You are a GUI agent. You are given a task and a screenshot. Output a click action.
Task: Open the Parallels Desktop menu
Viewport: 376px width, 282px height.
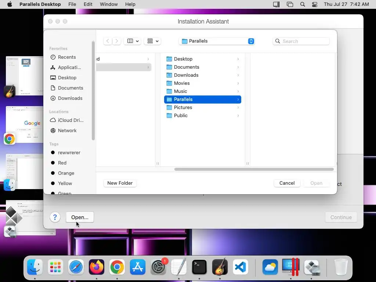pyautogui.click(x=40, y=4)
